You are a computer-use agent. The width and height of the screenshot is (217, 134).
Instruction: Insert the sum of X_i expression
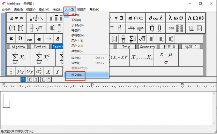click(x=19, y=58)
